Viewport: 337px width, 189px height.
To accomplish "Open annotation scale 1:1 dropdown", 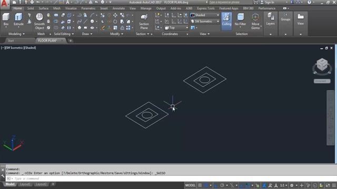I will pos(283,185).
